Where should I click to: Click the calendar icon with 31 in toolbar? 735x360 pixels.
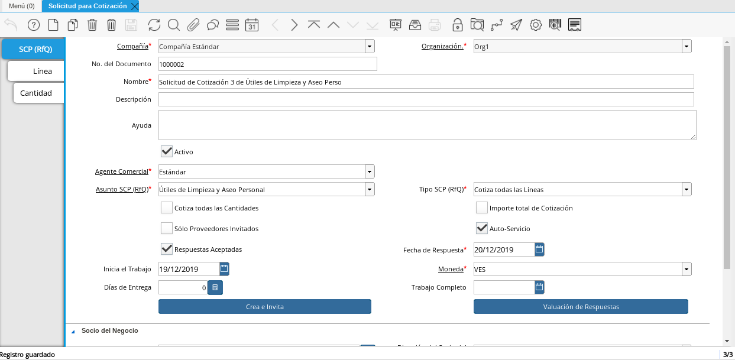pos(252,25)
